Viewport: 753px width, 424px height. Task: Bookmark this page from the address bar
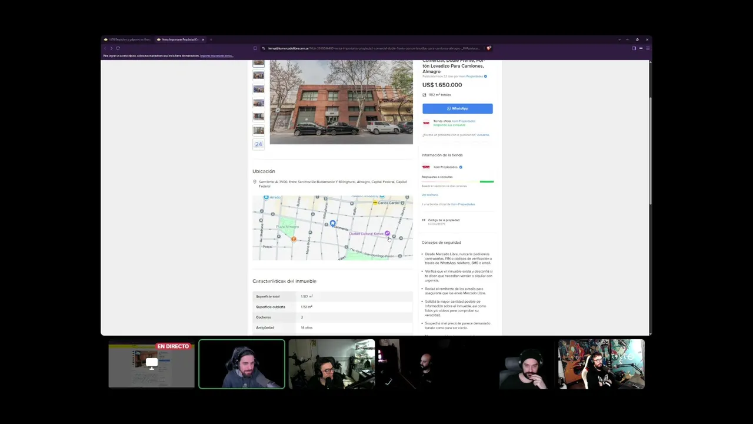255,48
